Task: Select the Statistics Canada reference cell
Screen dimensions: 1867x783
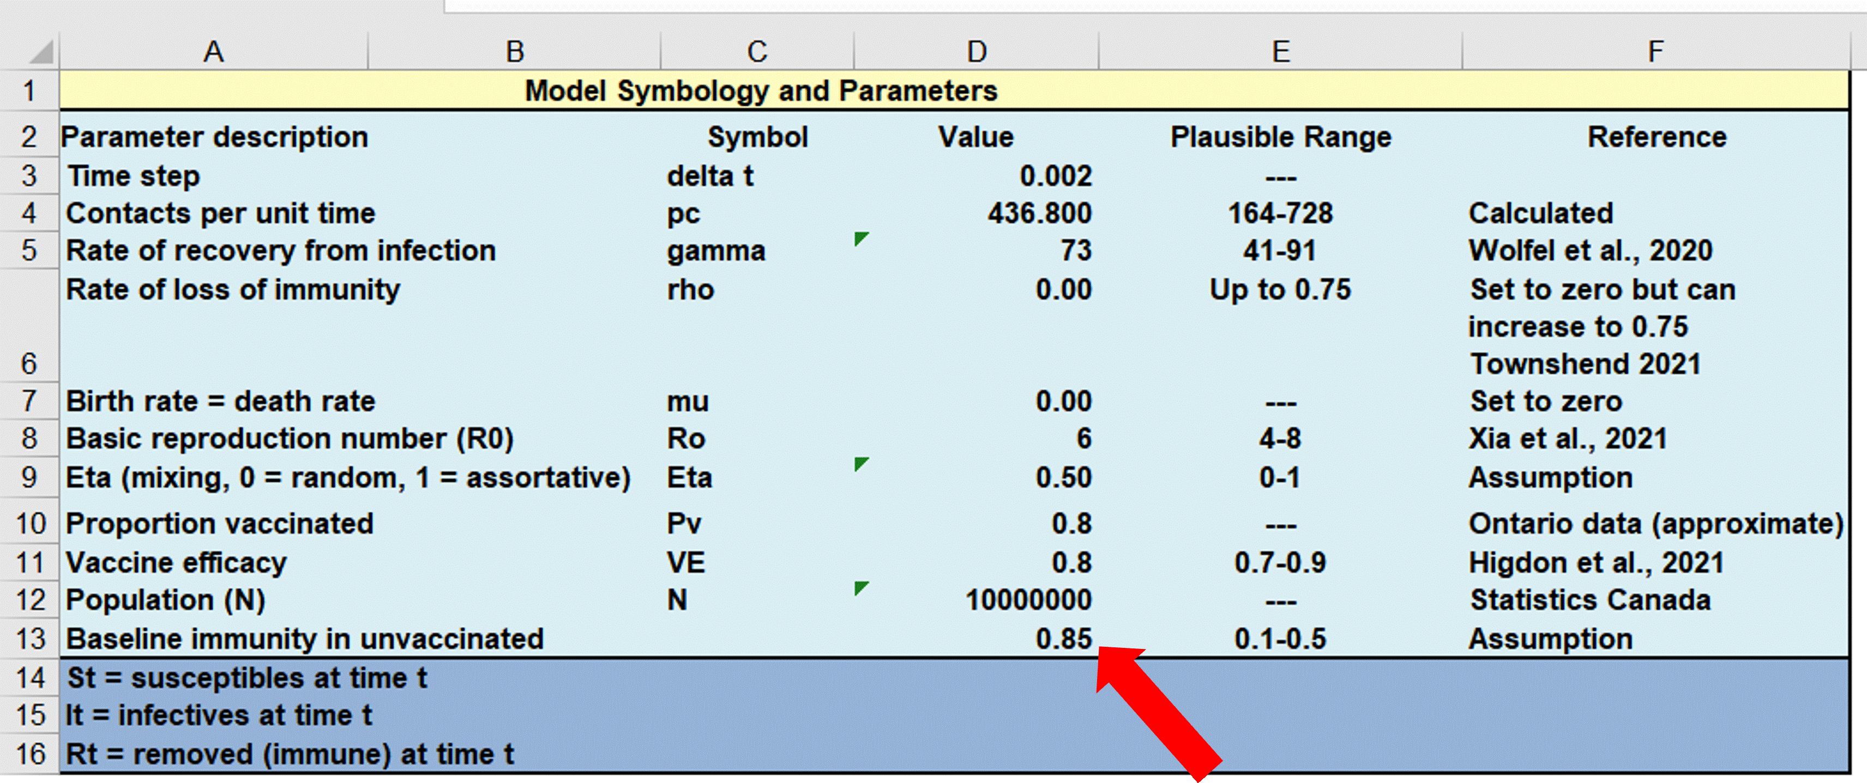Action: click(1590, 600)
